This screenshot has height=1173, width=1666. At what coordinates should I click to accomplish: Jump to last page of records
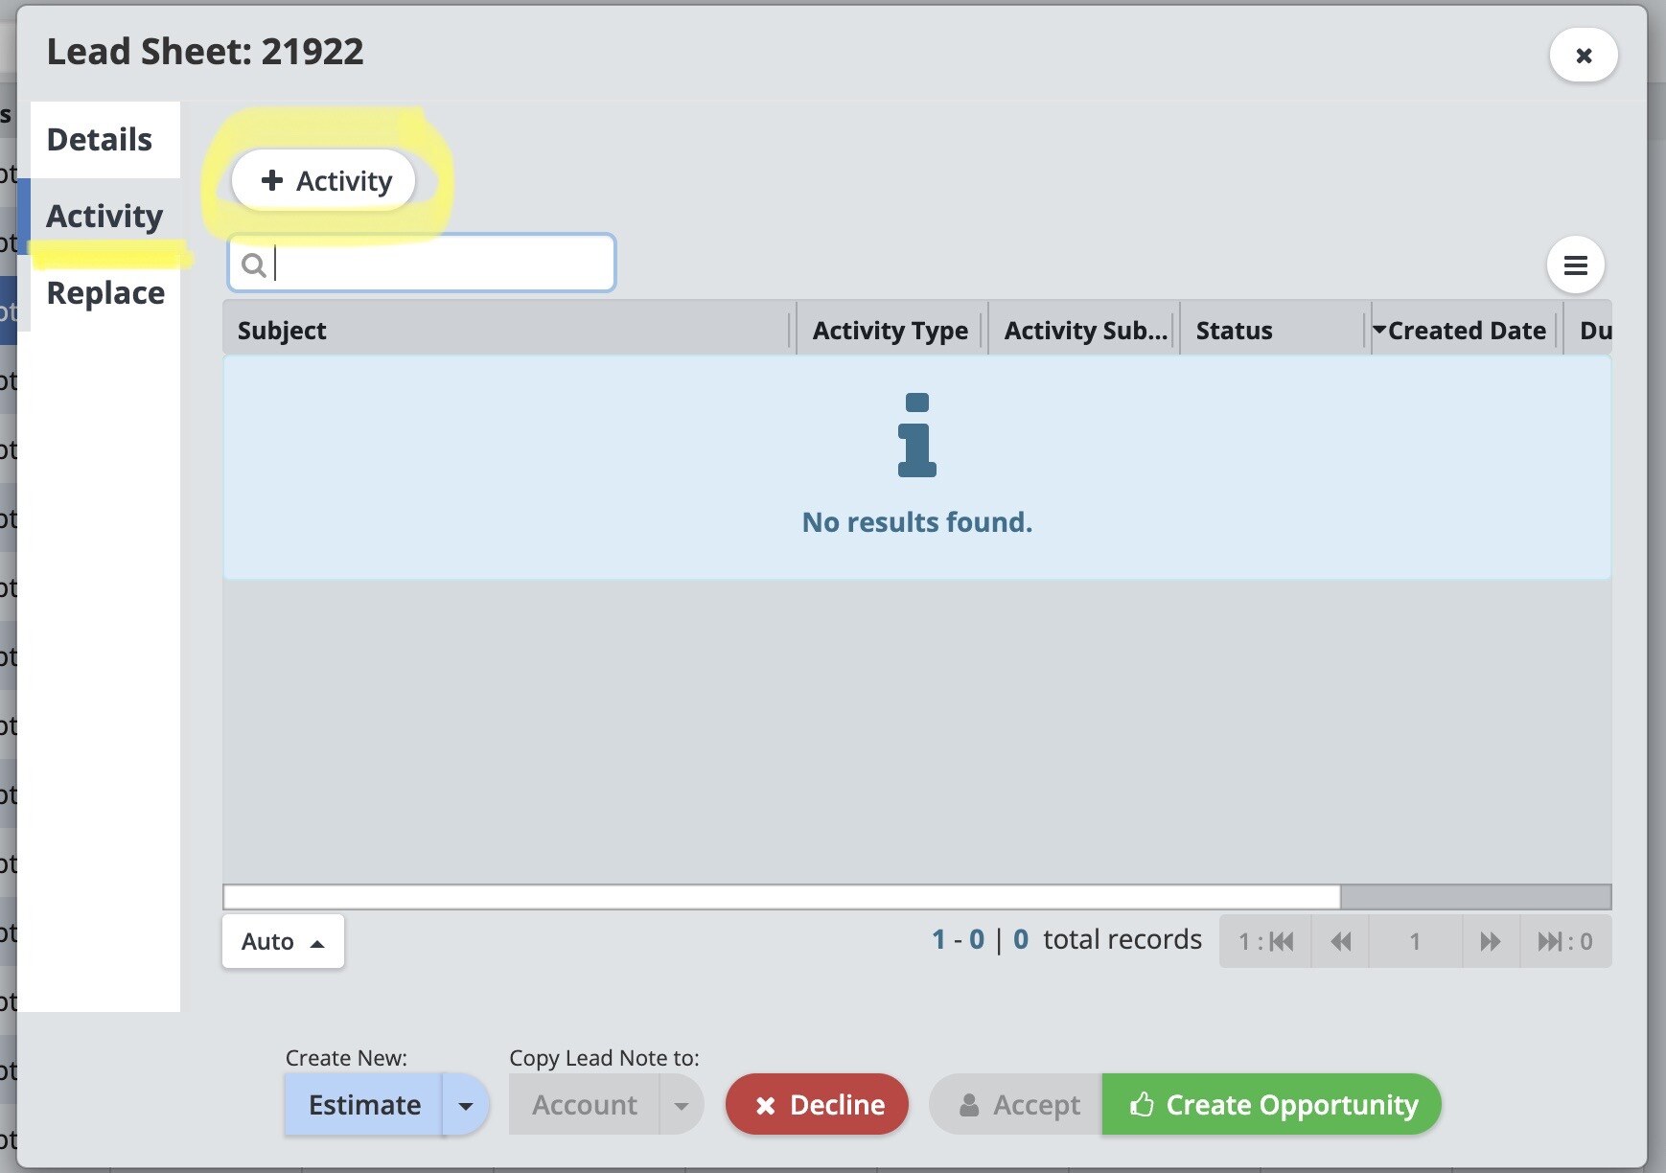(1564, 942)
